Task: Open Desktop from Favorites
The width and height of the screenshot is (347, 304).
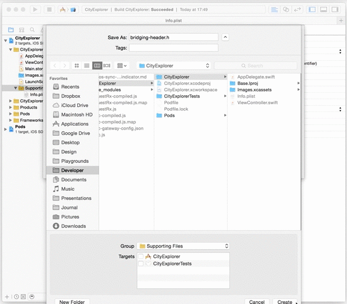Action: (x=73, y=142)
